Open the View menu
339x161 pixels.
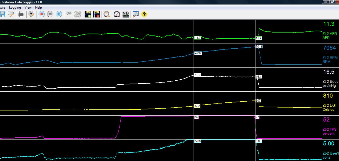28,8
